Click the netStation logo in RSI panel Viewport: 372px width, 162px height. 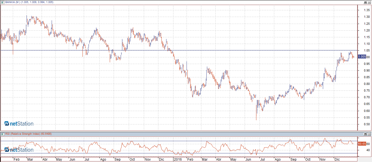click(19, 150)
